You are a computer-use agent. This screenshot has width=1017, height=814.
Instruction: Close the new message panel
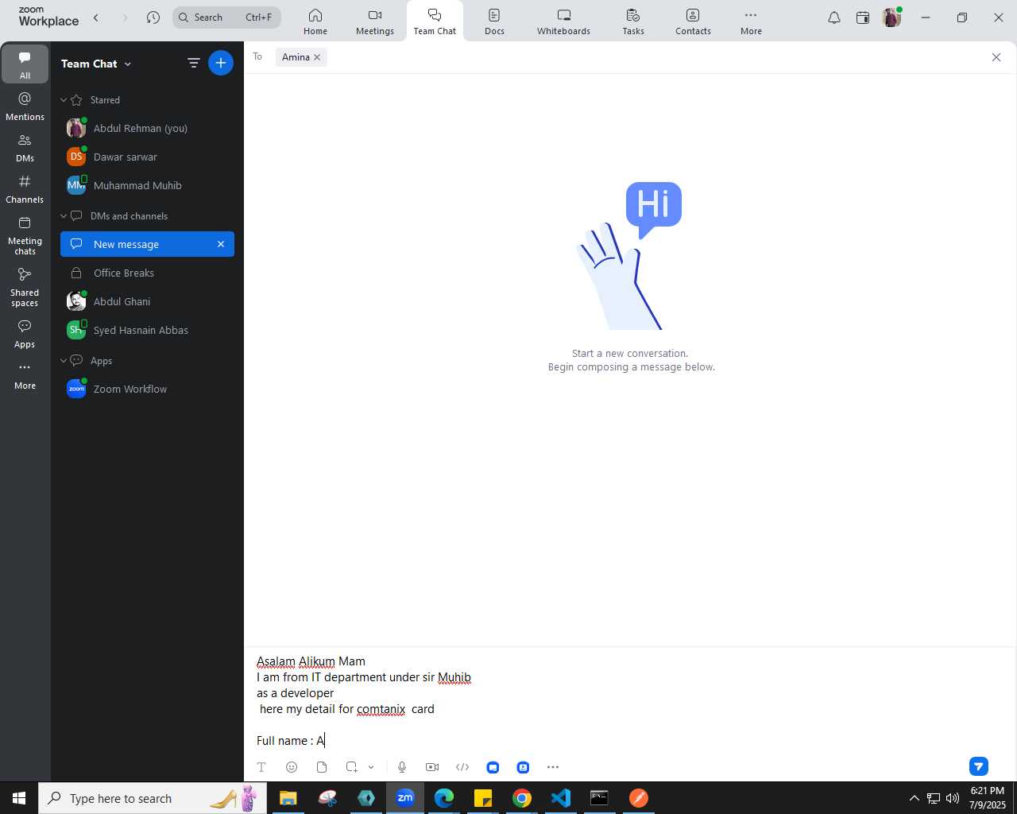pyautogui.click(x=996, y=57)
